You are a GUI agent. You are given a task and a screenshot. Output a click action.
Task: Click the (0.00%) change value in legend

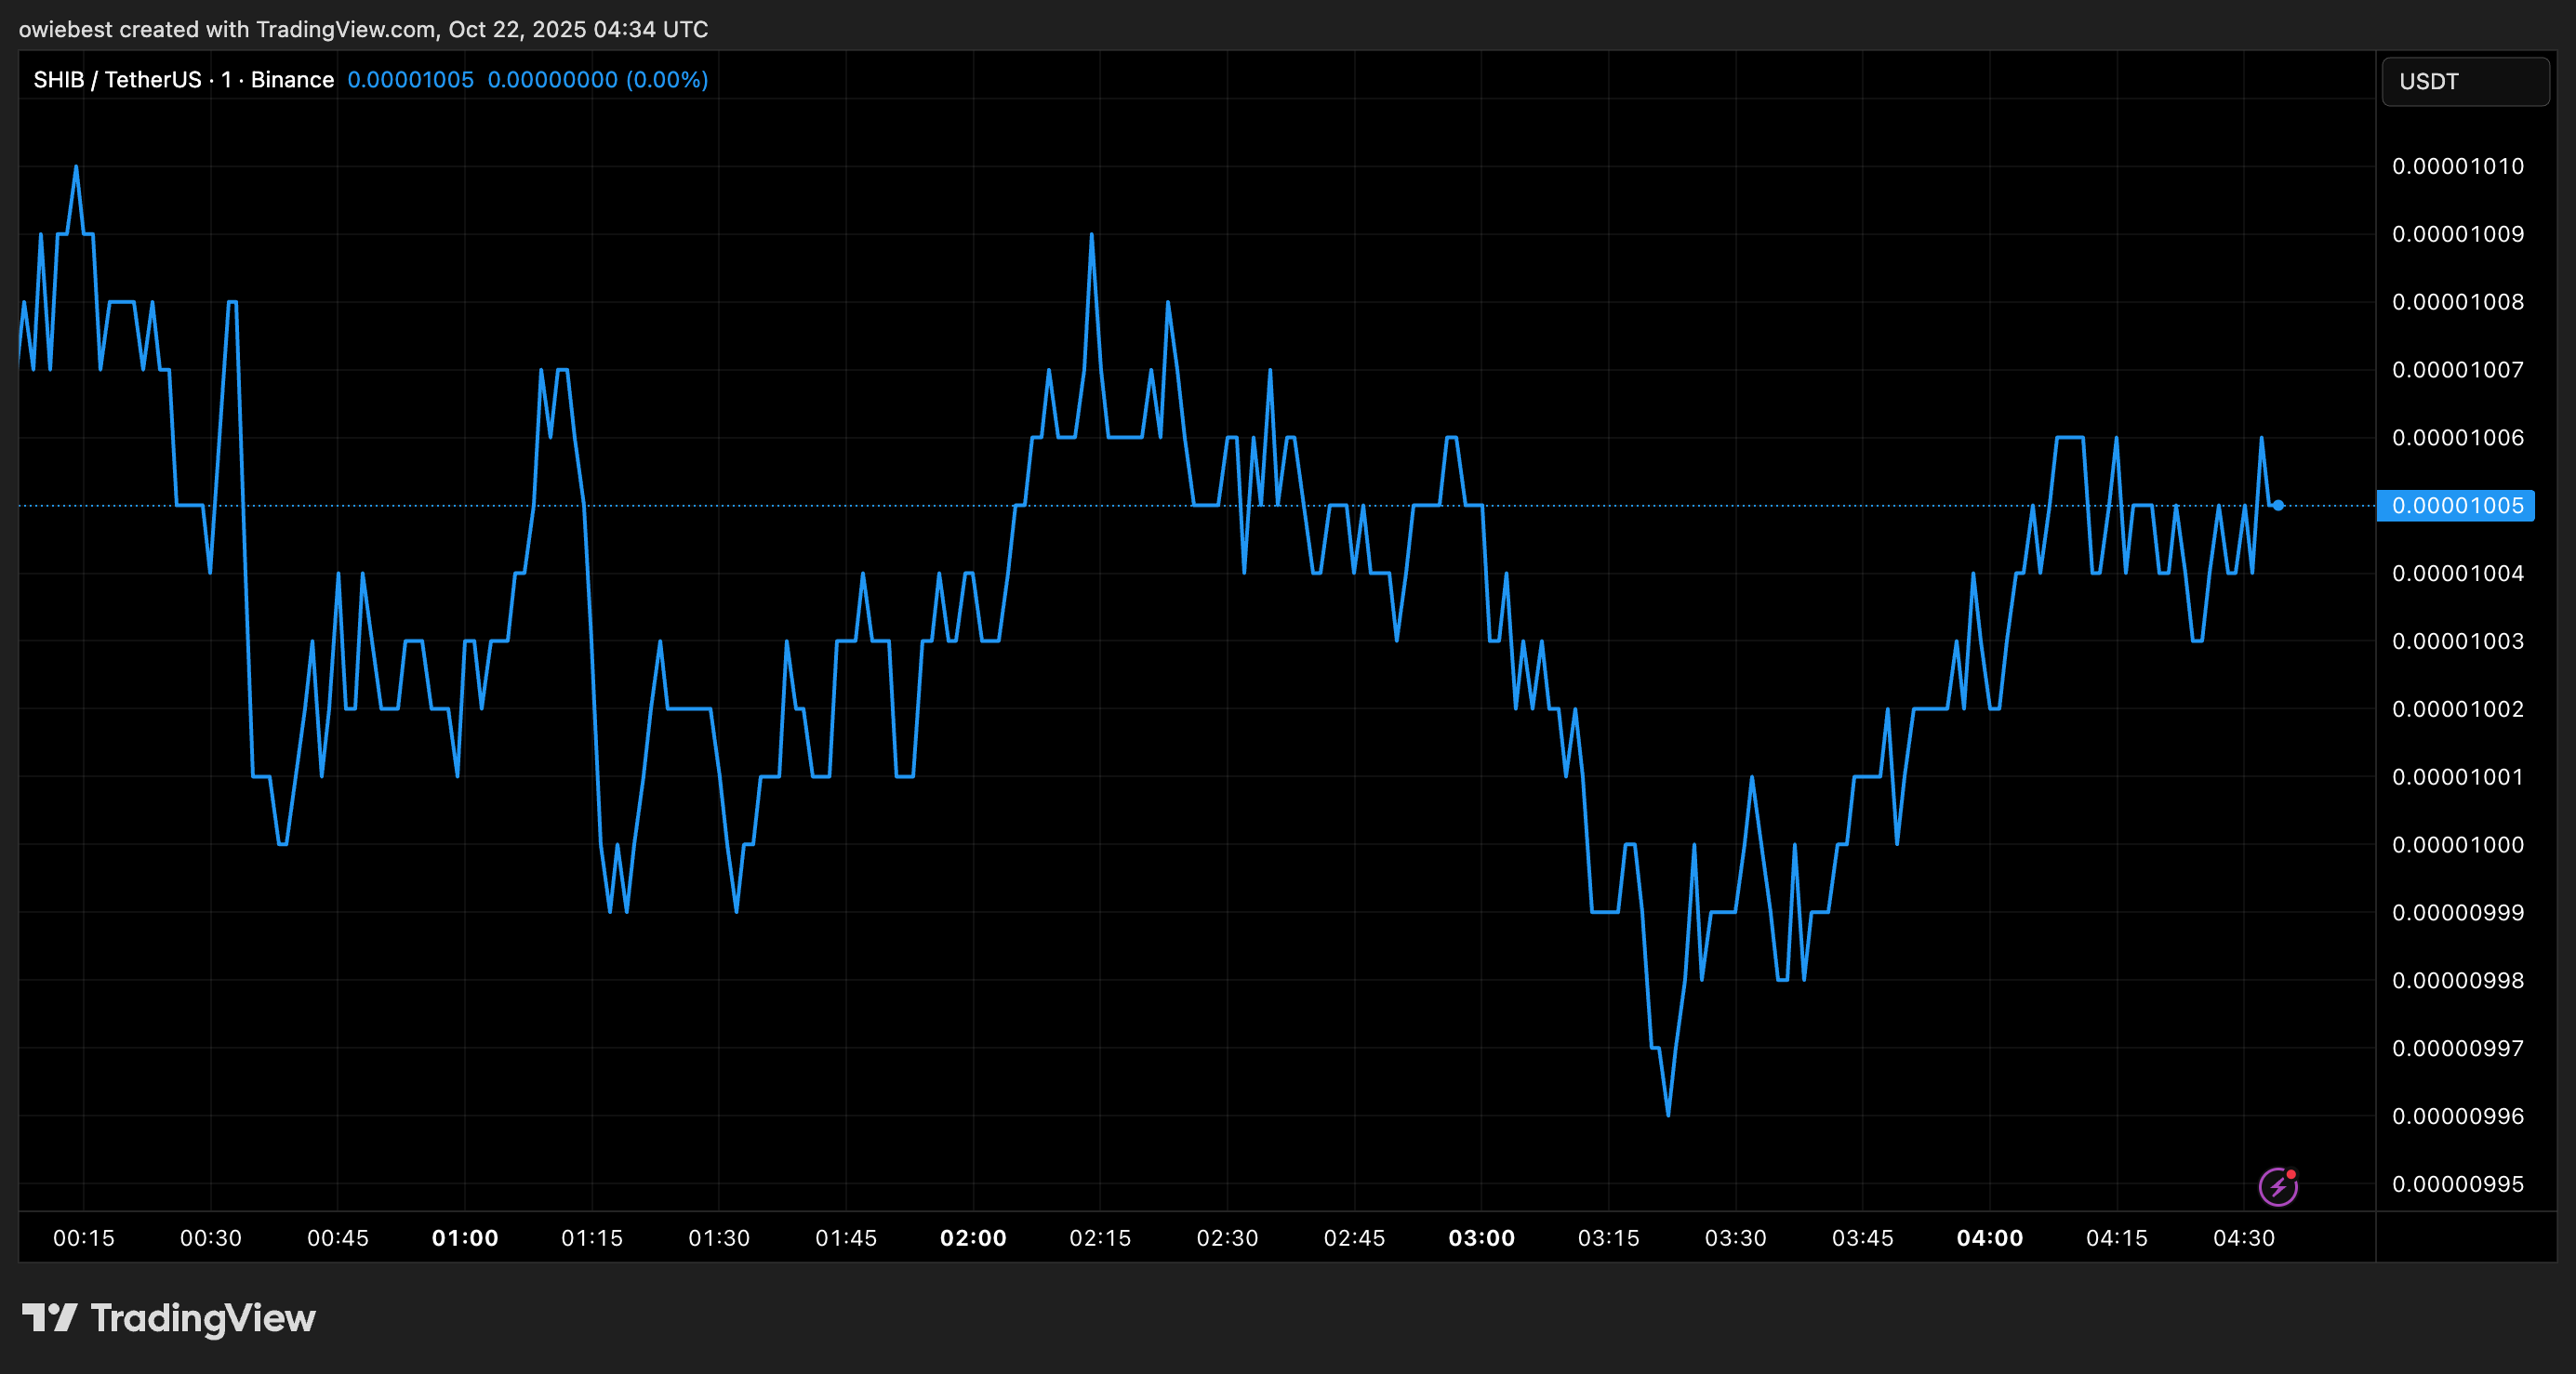[666, 80]
